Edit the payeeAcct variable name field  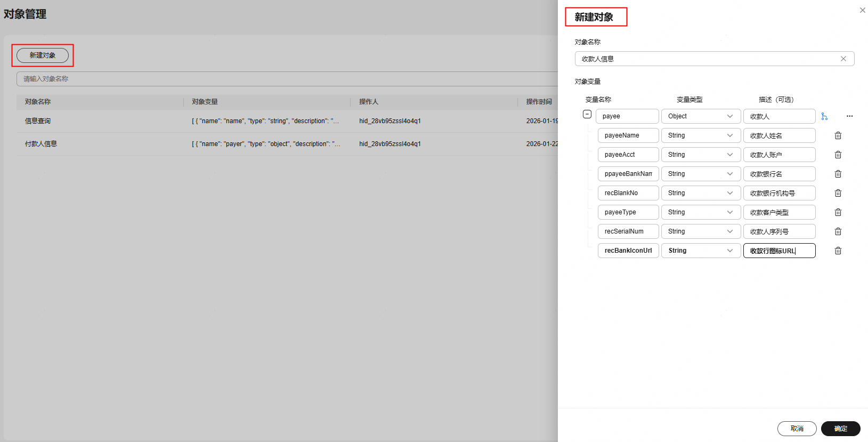pos(628,155)
